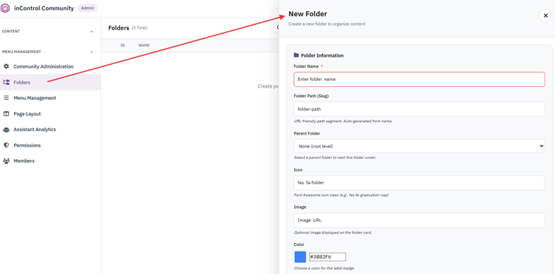
Task: Click the Assistant Analytics robot icon
Action: click(6, 130)
